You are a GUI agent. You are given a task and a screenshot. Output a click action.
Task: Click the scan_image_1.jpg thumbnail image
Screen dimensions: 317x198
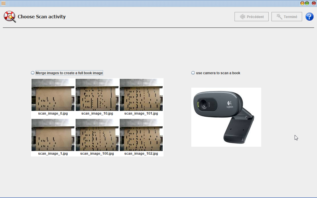[x=53, y=135]
